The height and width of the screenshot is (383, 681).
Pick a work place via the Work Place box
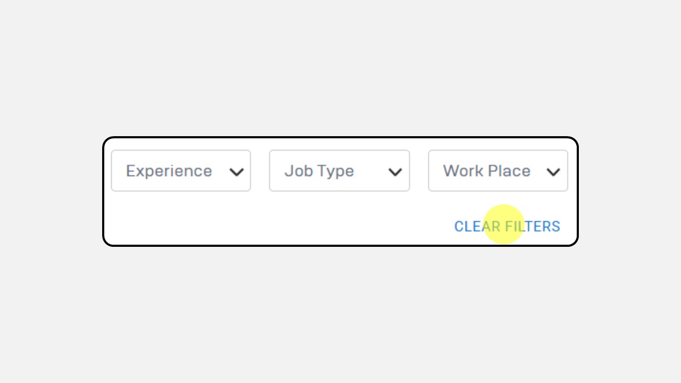pos(498,171)
